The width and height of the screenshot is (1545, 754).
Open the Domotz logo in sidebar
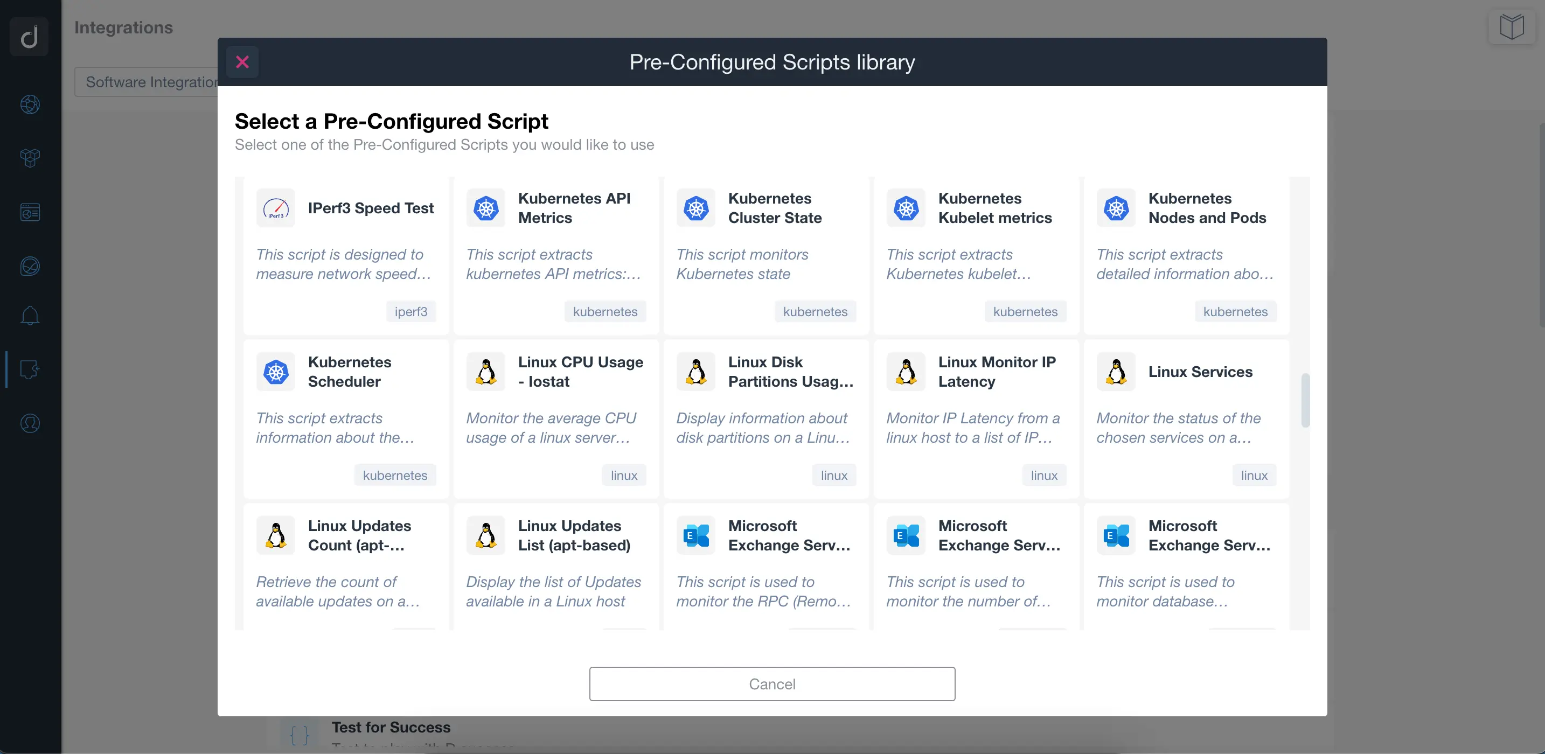coord(30,37)
